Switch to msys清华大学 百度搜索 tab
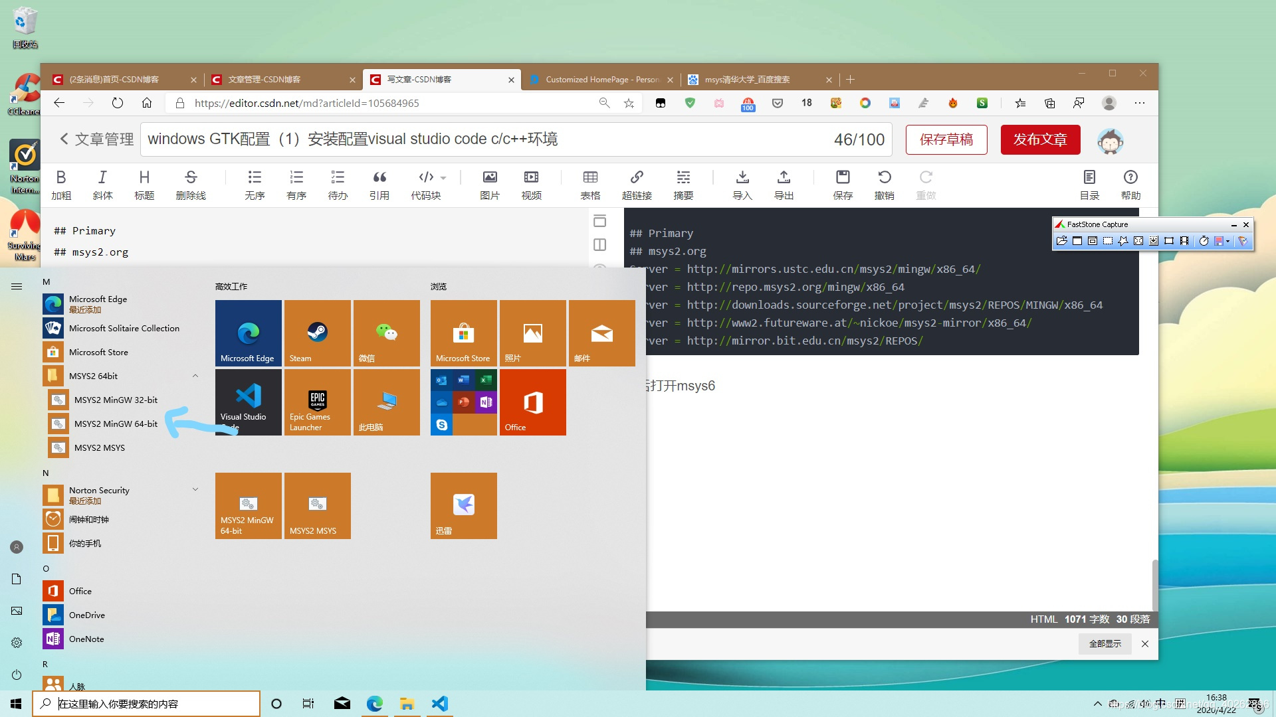The width and height of the screenshot is (1276, 717). click(759, 80)
